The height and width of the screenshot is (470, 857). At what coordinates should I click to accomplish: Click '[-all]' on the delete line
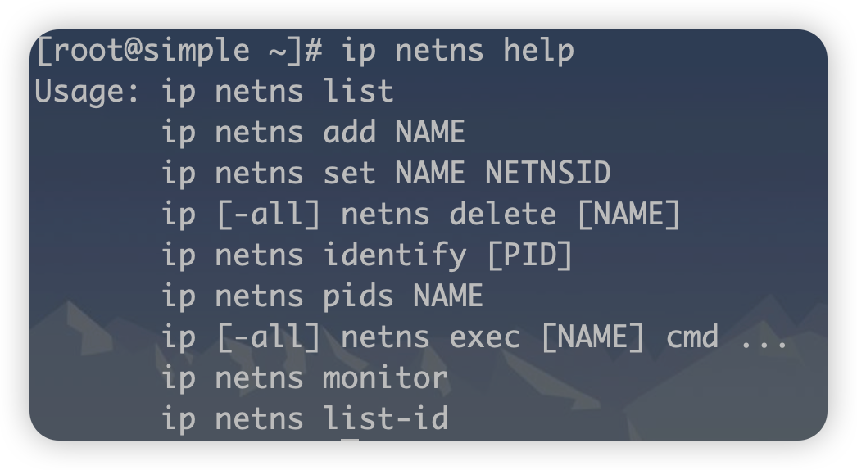coord(268,215)
